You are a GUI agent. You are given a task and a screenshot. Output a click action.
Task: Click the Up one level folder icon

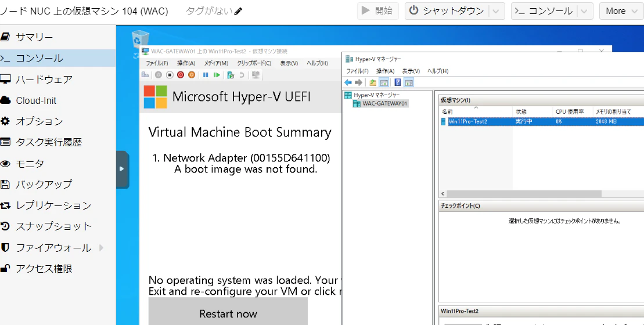tap(373, 82)
